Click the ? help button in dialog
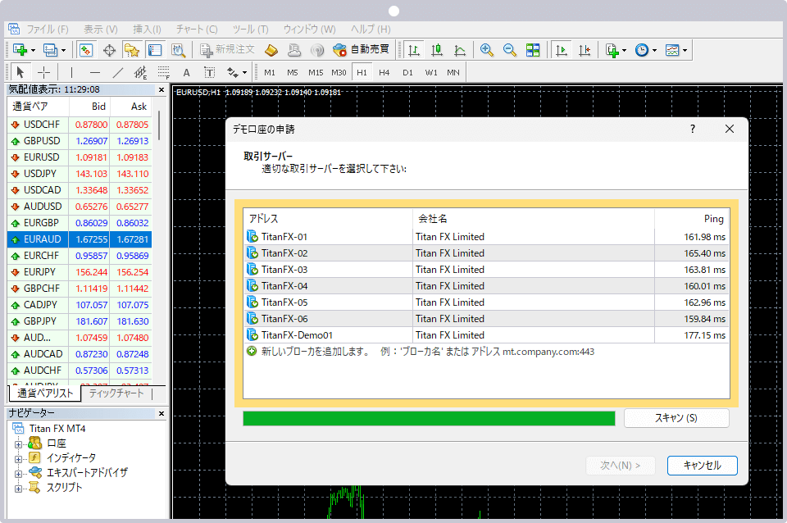Image resolution: width=787 pixels, height=523 pixels. [693, 129]
